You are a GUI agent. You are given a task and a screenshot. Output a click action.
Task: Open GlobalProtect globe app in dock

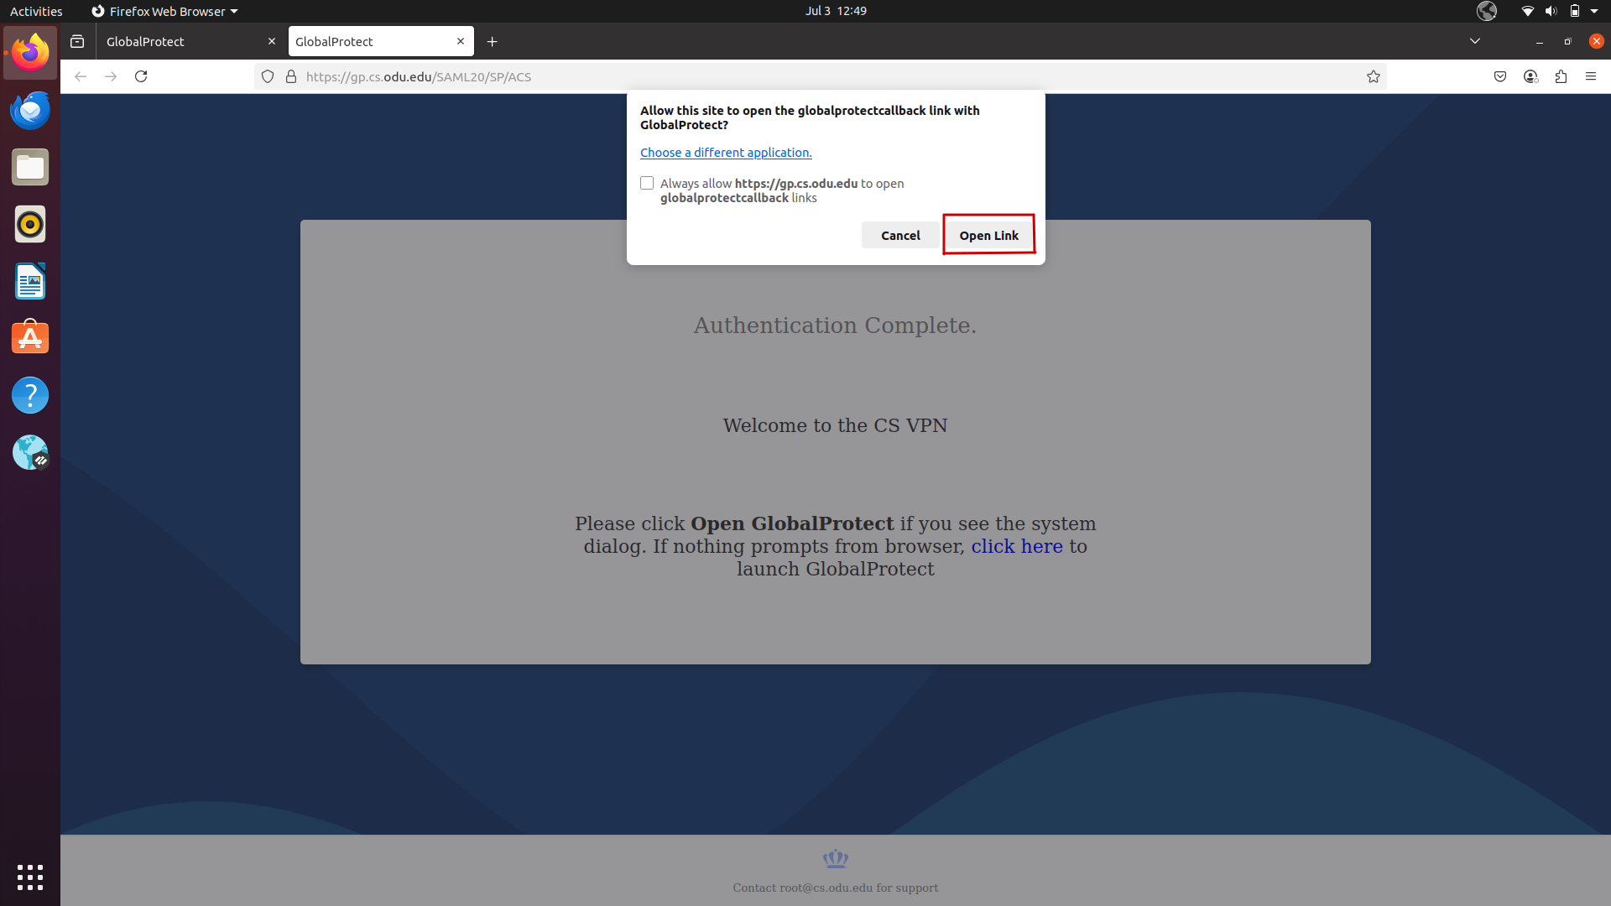(x=30, y=452)
